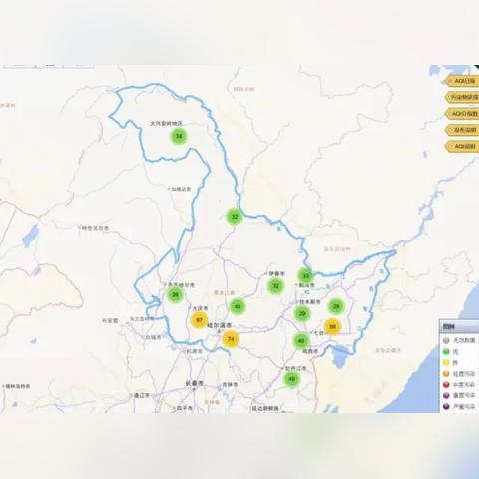This screenshot has width=479, height=479.
Task: Select the AQI分指数 tab
Action: point(462,114)
